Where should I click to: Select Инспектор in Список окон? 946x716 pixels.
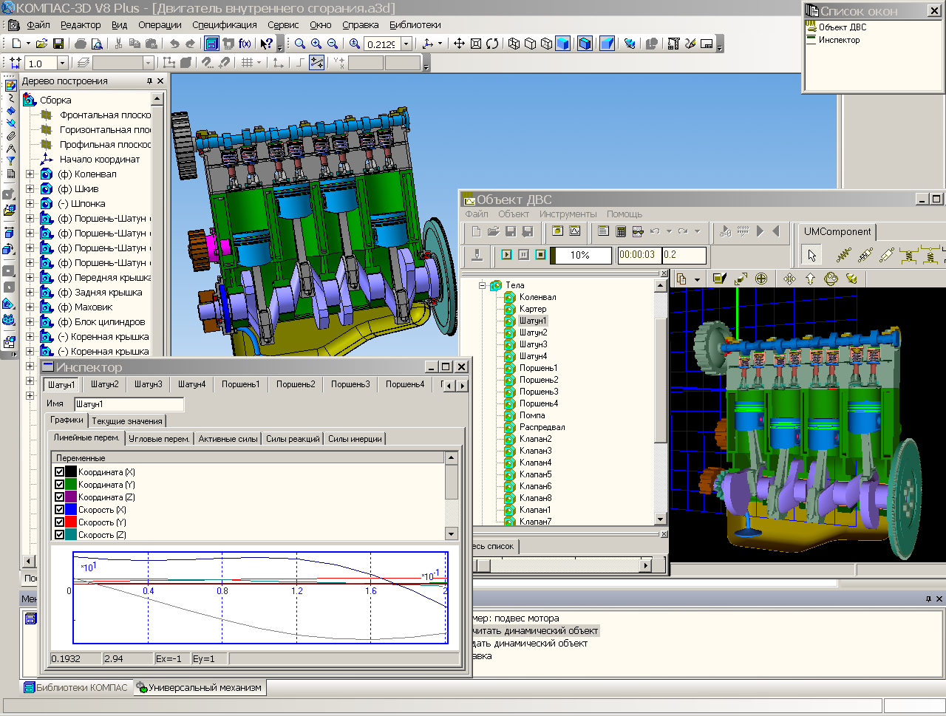pos(839,40)
